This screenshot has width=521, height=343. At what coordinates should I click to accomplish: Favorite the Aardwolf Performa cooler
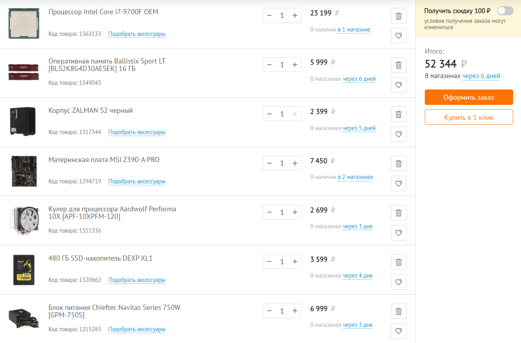(x=398, y=233)
